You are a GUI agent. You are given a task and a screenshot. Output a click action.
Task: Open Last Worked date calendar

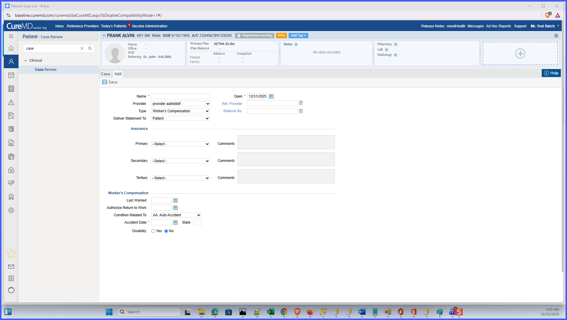pos(175,200)
